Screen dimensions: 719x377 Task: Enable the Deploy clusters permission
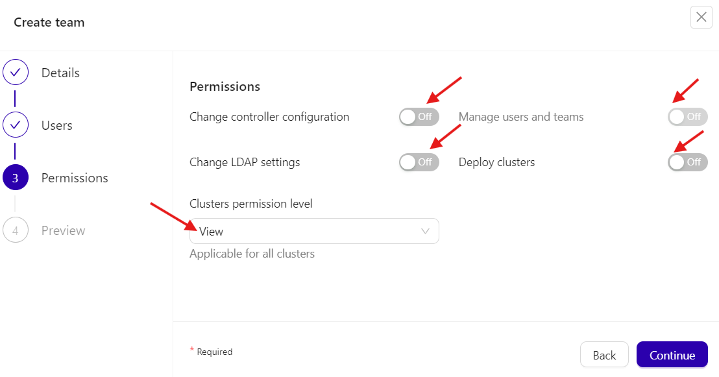click(687, 162)
